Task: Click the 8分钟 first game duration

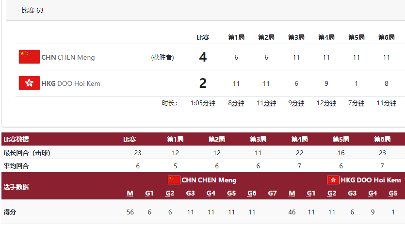Action: 236,103
